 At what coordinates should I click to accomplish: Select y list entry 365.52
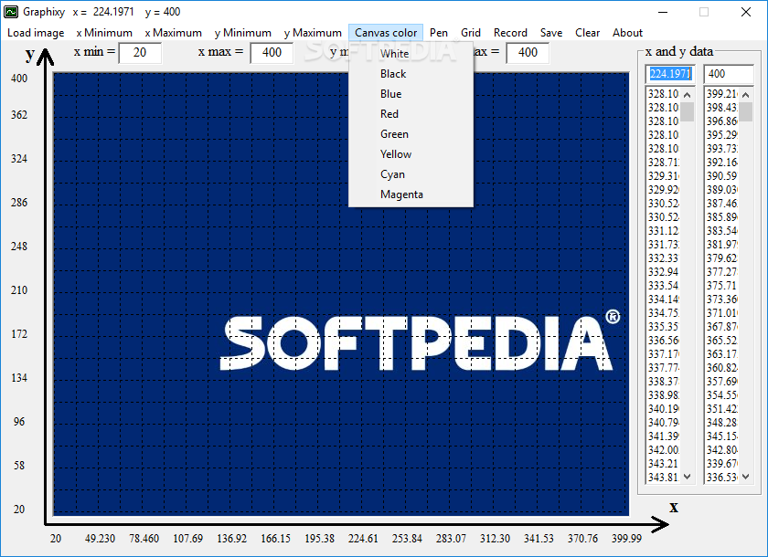click(722, 341)
